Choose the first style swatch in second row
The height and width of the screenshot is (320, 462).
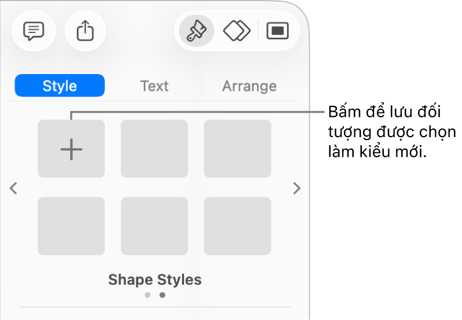(71, 226)
